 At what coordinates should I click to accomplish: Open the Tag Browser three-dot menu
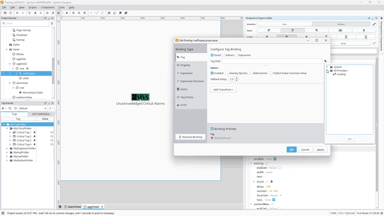pos(50,108)
